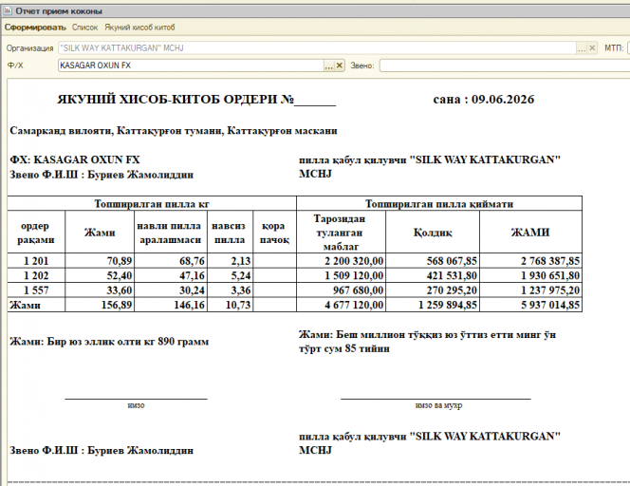Select Тарозидан туланган маблағ header

pos(341,233)
